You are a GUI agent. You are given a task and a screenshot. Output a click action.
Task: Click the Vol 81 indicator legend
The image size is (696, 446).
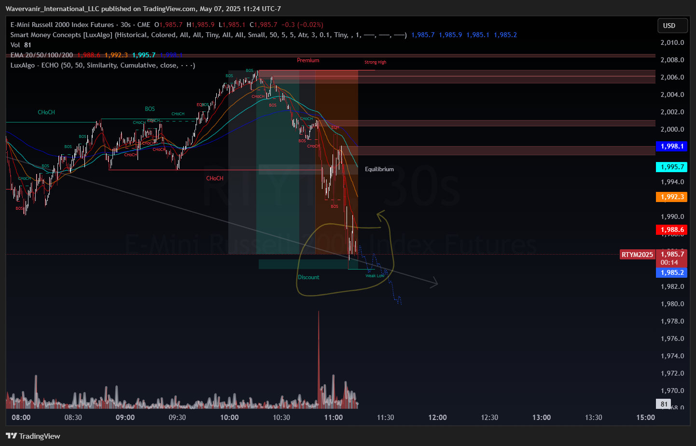pyautogui.click(x=21, y=45)
